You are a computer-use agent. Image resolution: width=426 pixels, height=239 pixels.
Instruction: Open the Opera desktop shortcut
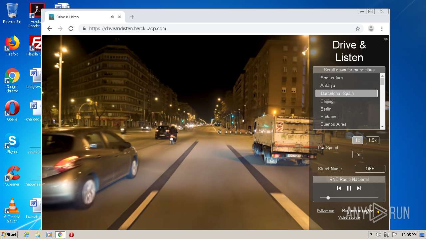pos(12,111)
